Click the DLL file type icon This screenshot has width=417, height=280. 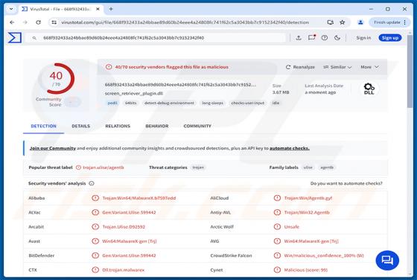[369, 89]
